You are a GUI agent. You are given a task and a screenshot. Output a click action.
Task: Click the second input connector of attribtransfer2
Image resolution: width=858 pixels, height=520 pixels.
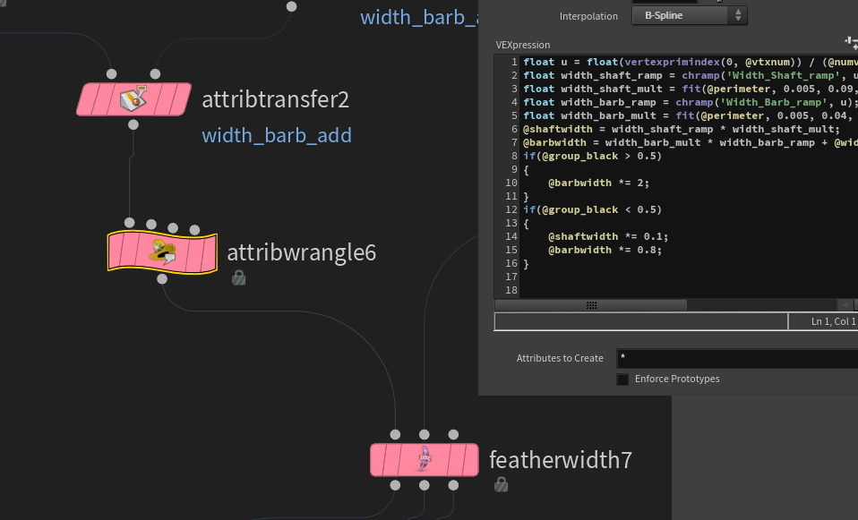click(156, 73)
